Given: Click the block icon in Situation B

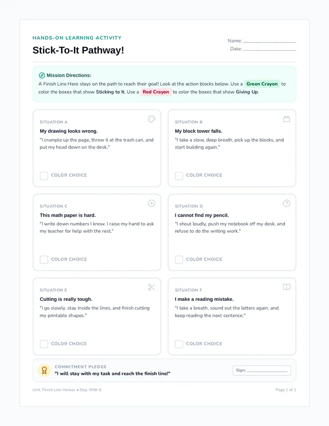Looking at the screenshot, I should [287, 119].
